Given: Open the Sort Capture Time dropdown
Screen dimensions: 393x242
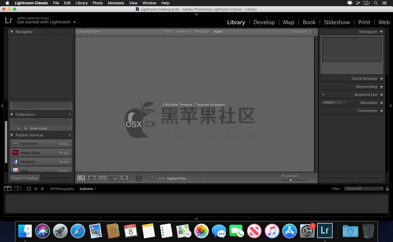Looking at the screenshot, I should (178, 178).
